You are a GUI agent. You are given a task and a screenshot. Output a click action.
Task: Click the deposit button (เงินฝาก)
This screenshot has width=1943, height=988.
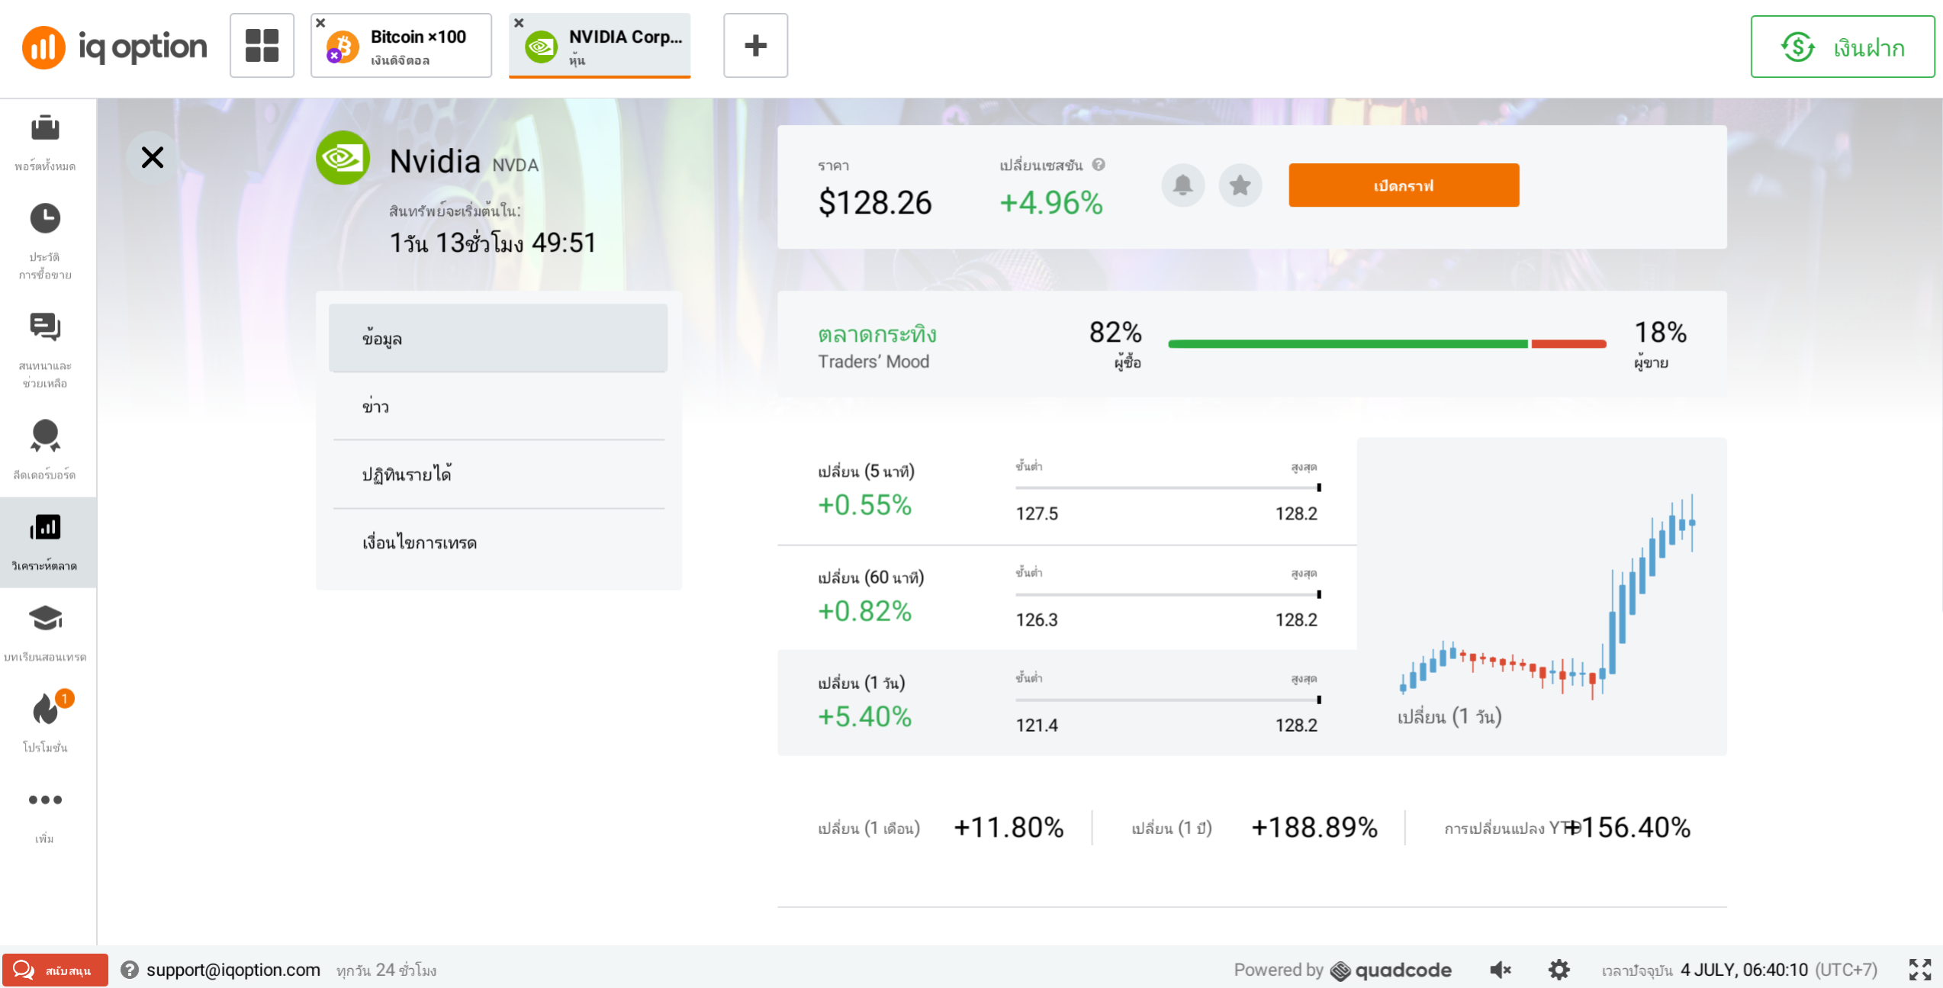coord(1842,47)
